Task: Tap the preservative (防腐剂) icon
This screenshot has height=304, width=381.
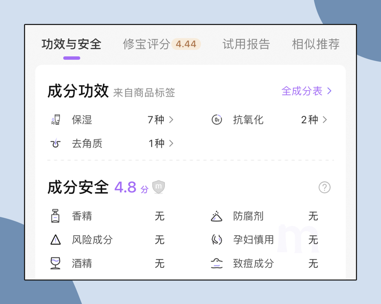Action: [217, 216]
